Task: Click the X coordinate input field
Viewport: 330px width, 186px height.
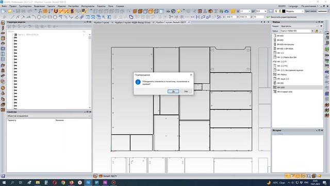Action: (230, 17)
